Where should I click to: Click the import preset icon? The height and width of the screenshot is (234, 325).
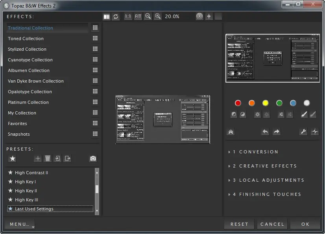click(x=58, y=158)
